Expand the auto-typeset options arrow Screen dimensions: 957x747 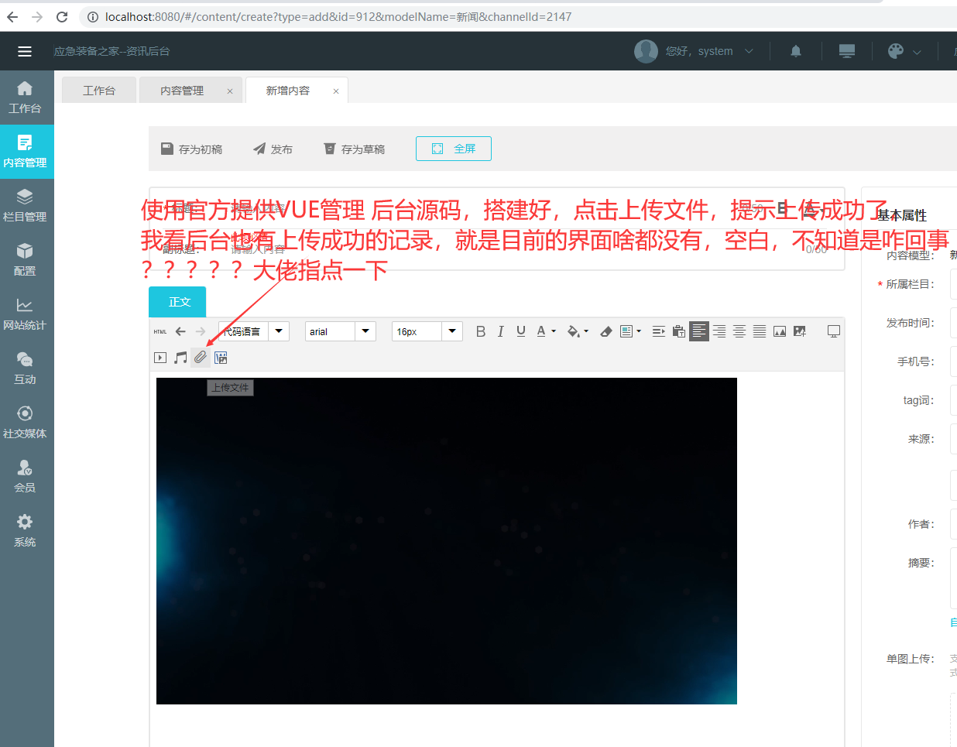point(639,331)
